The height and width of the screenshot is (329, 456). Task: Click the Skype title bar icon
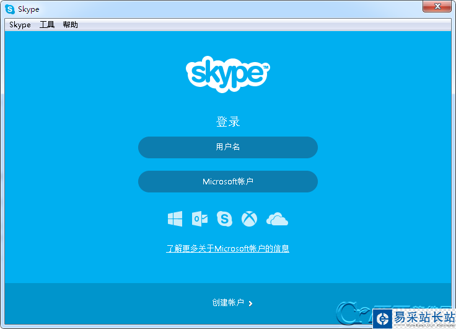tap(10, 9)
